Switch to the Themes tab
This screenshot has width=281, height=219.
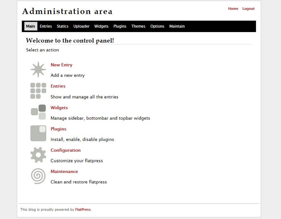pyautogui.click(x=138, y=26)
